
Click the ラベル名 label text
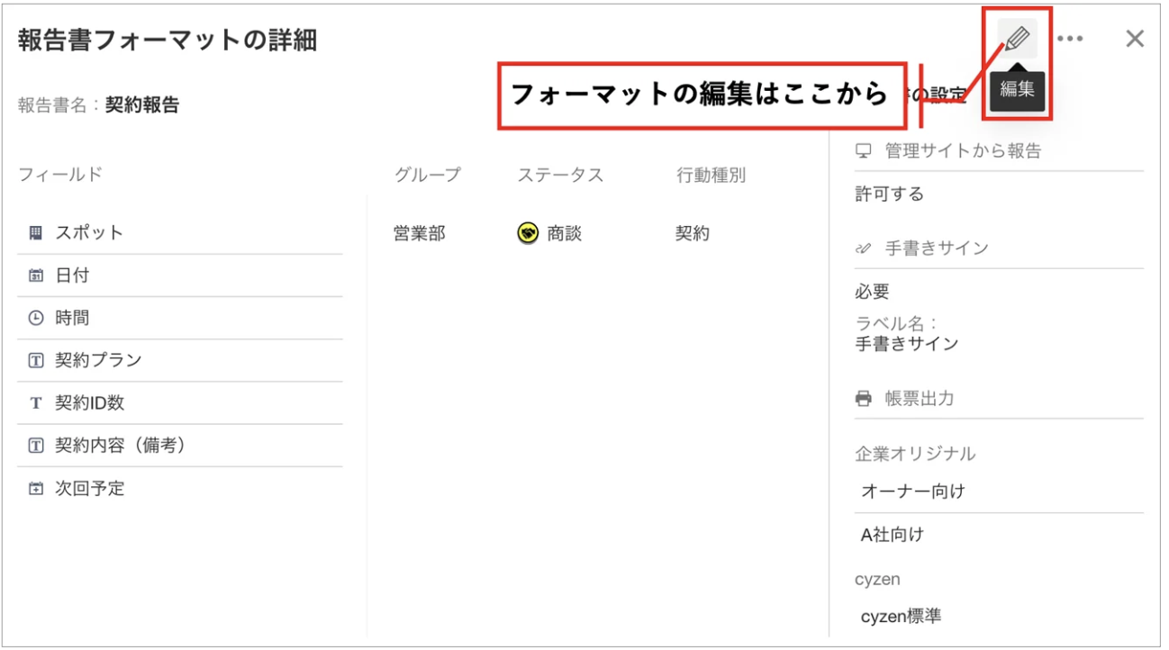(896, 324)
